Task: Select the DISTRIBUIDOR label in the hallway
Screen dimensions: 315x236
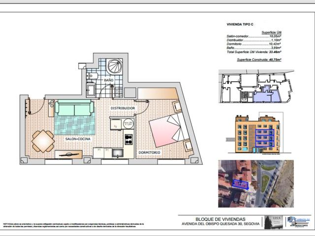Action: coord(122,102)
